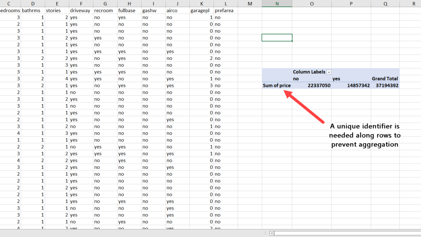
Task: Select the 'Grand Total' pivot header
Action: click(385, 79)
